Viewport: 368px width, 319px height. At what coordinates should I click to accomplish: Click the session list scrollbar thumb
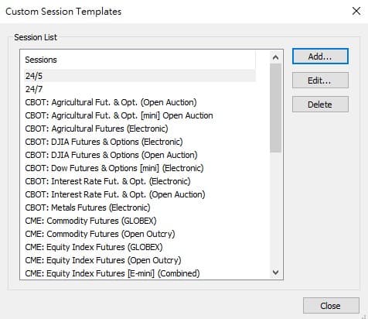coord(275,108)
